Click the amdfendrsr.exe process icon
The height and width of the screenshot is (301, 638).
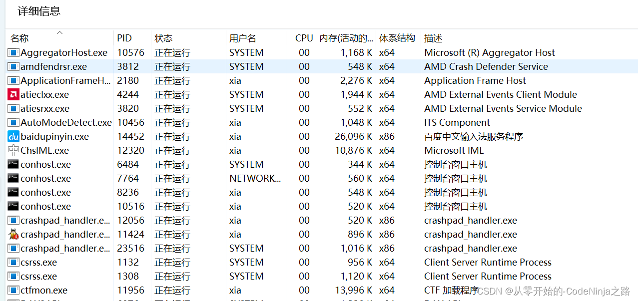click(13, 66)
